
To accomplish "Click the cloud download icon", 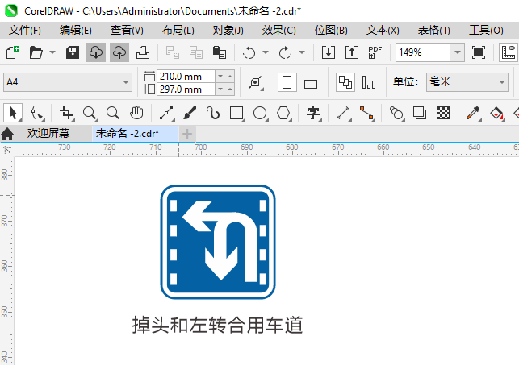I will tap(96, 52).
